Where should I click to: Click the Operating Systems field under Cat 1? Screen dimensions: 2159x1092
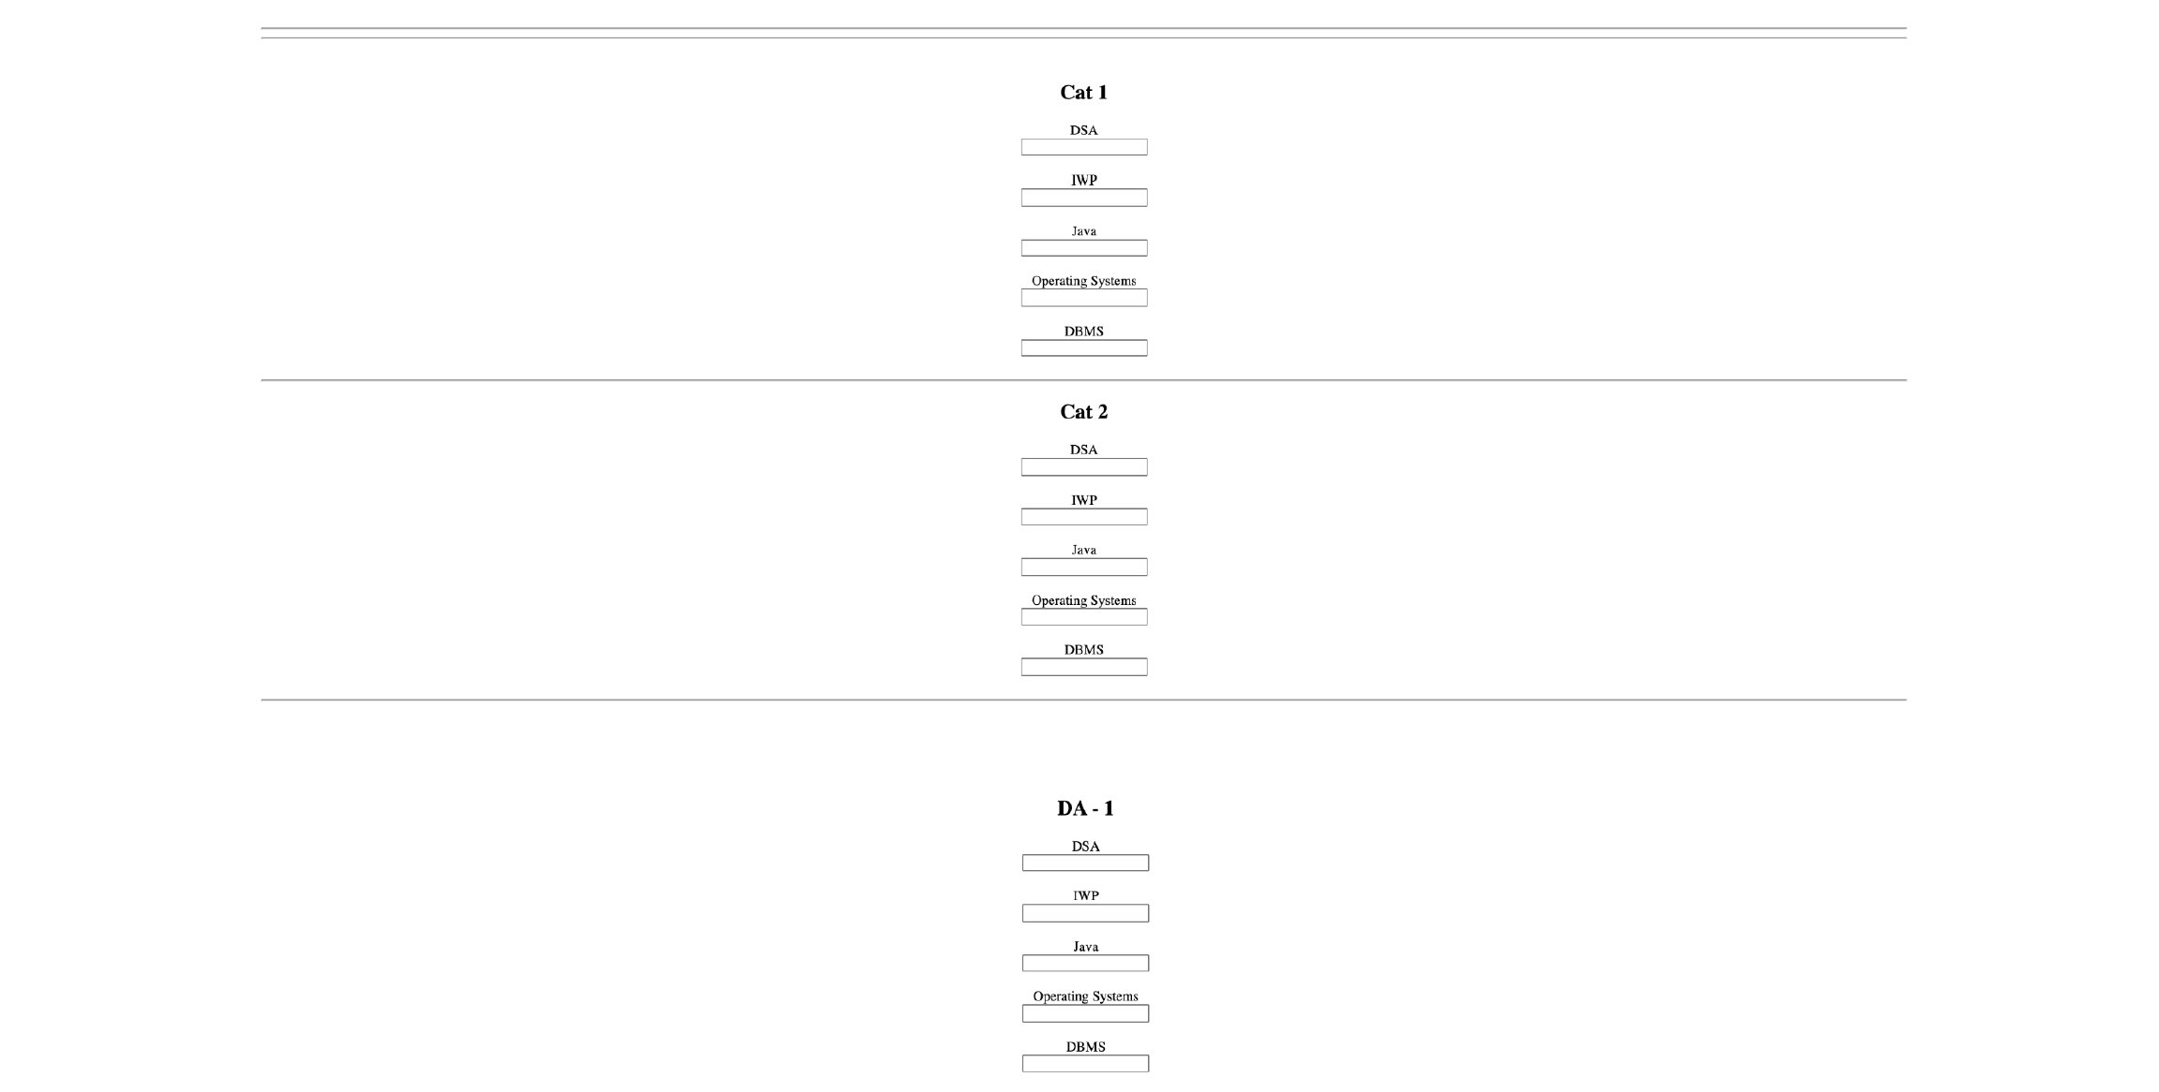coord(1083,297)
